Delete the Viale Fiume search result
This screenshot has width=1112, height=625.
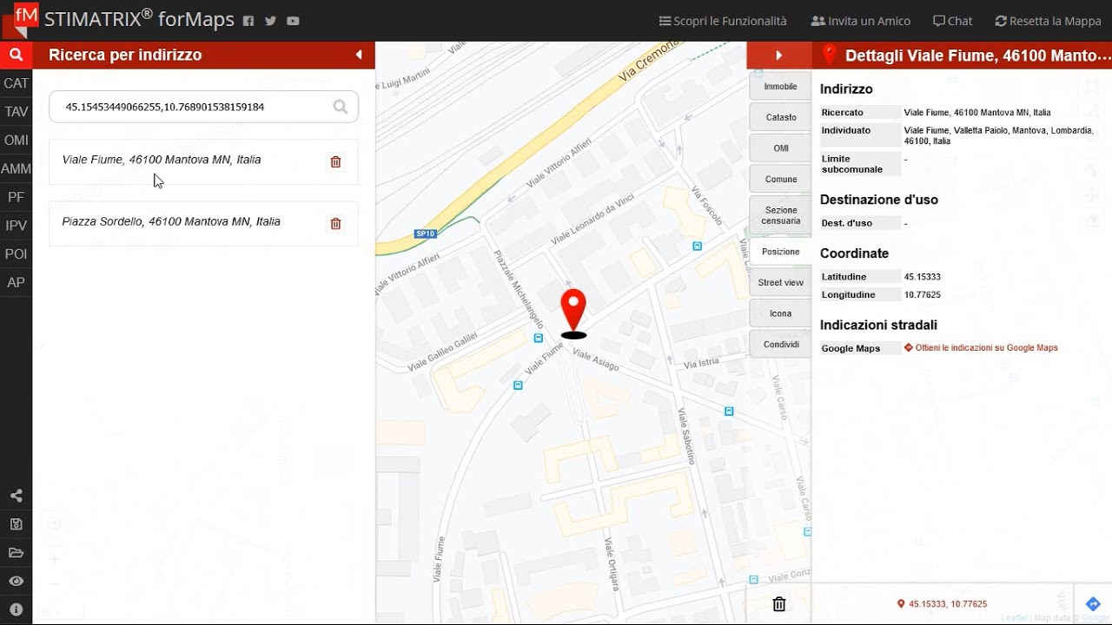click(x=336, y=161)
